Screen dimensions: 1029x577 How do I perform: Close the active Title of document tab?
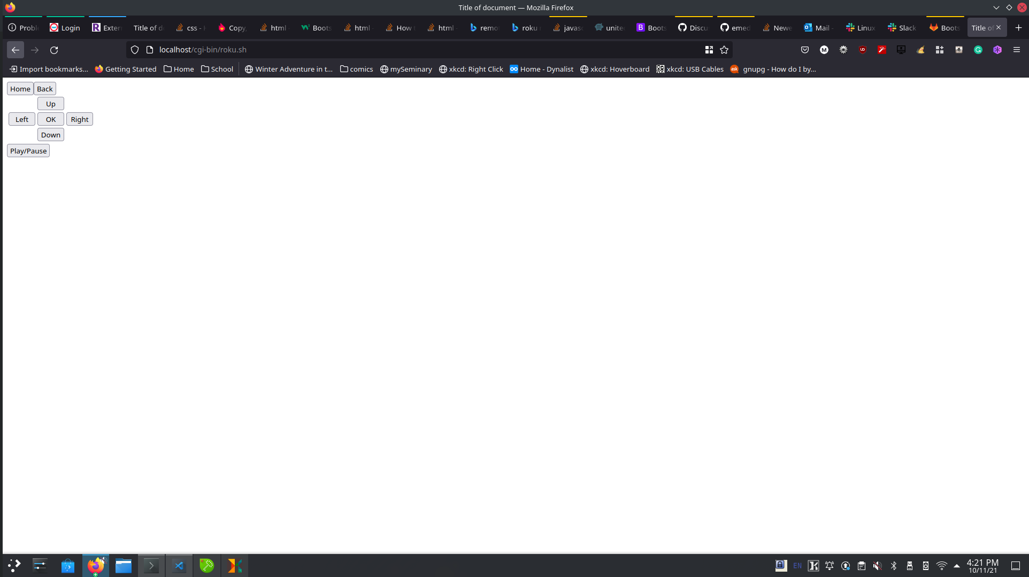click(x=998, y=27)
